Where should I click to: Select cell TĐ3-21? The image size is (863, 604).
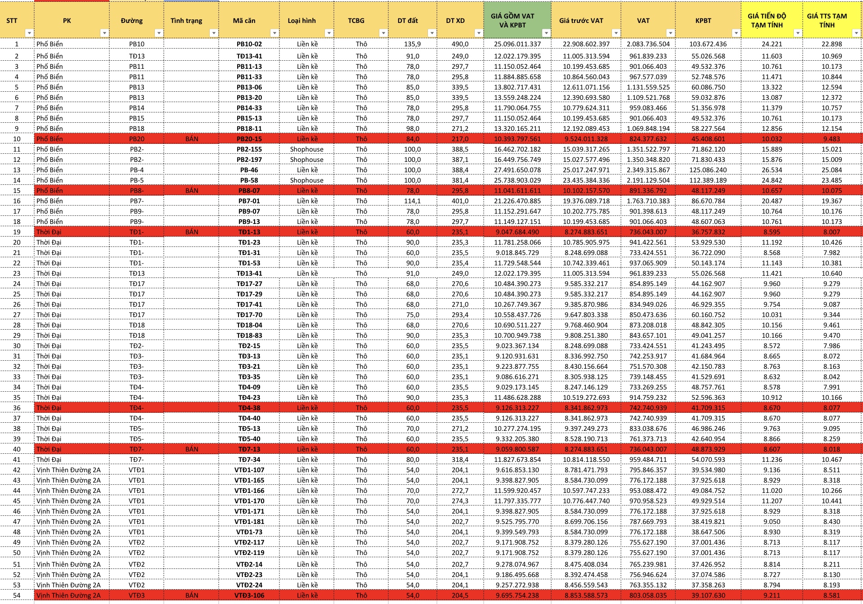pos(249,367)
